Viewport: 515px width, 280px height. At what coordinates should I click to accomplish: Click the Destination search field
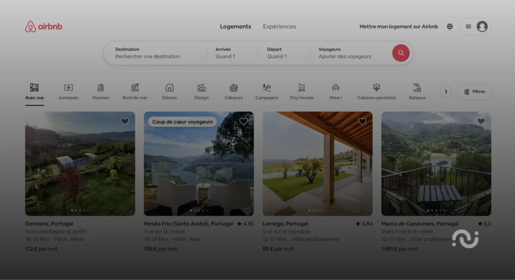click(155, 53)
